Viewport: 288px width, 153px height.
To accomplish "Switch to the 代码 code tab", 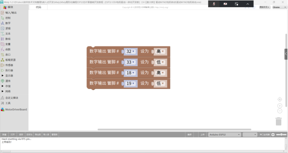I will tap(38, 7).
